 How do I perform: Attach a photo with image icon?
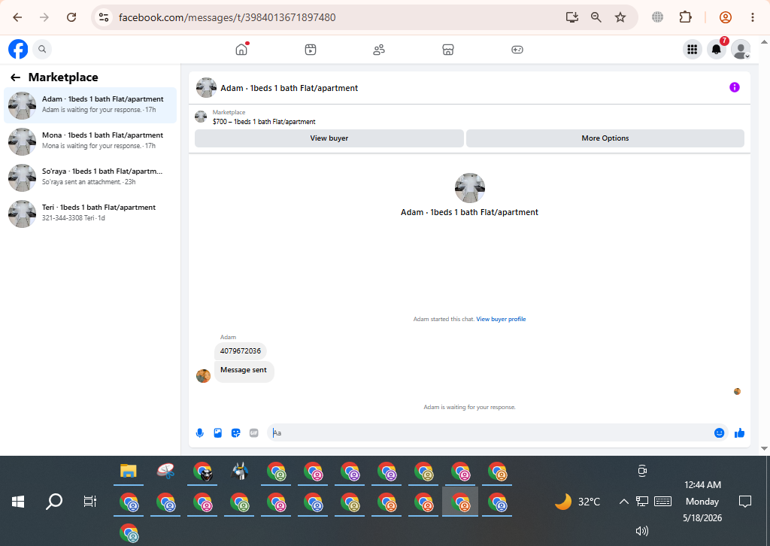(218, 433)
